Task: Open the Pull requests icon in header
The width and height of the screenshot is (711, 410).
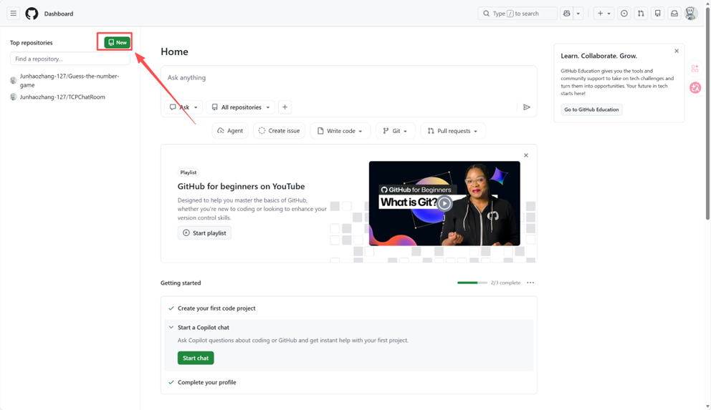Action: [641, 14]
